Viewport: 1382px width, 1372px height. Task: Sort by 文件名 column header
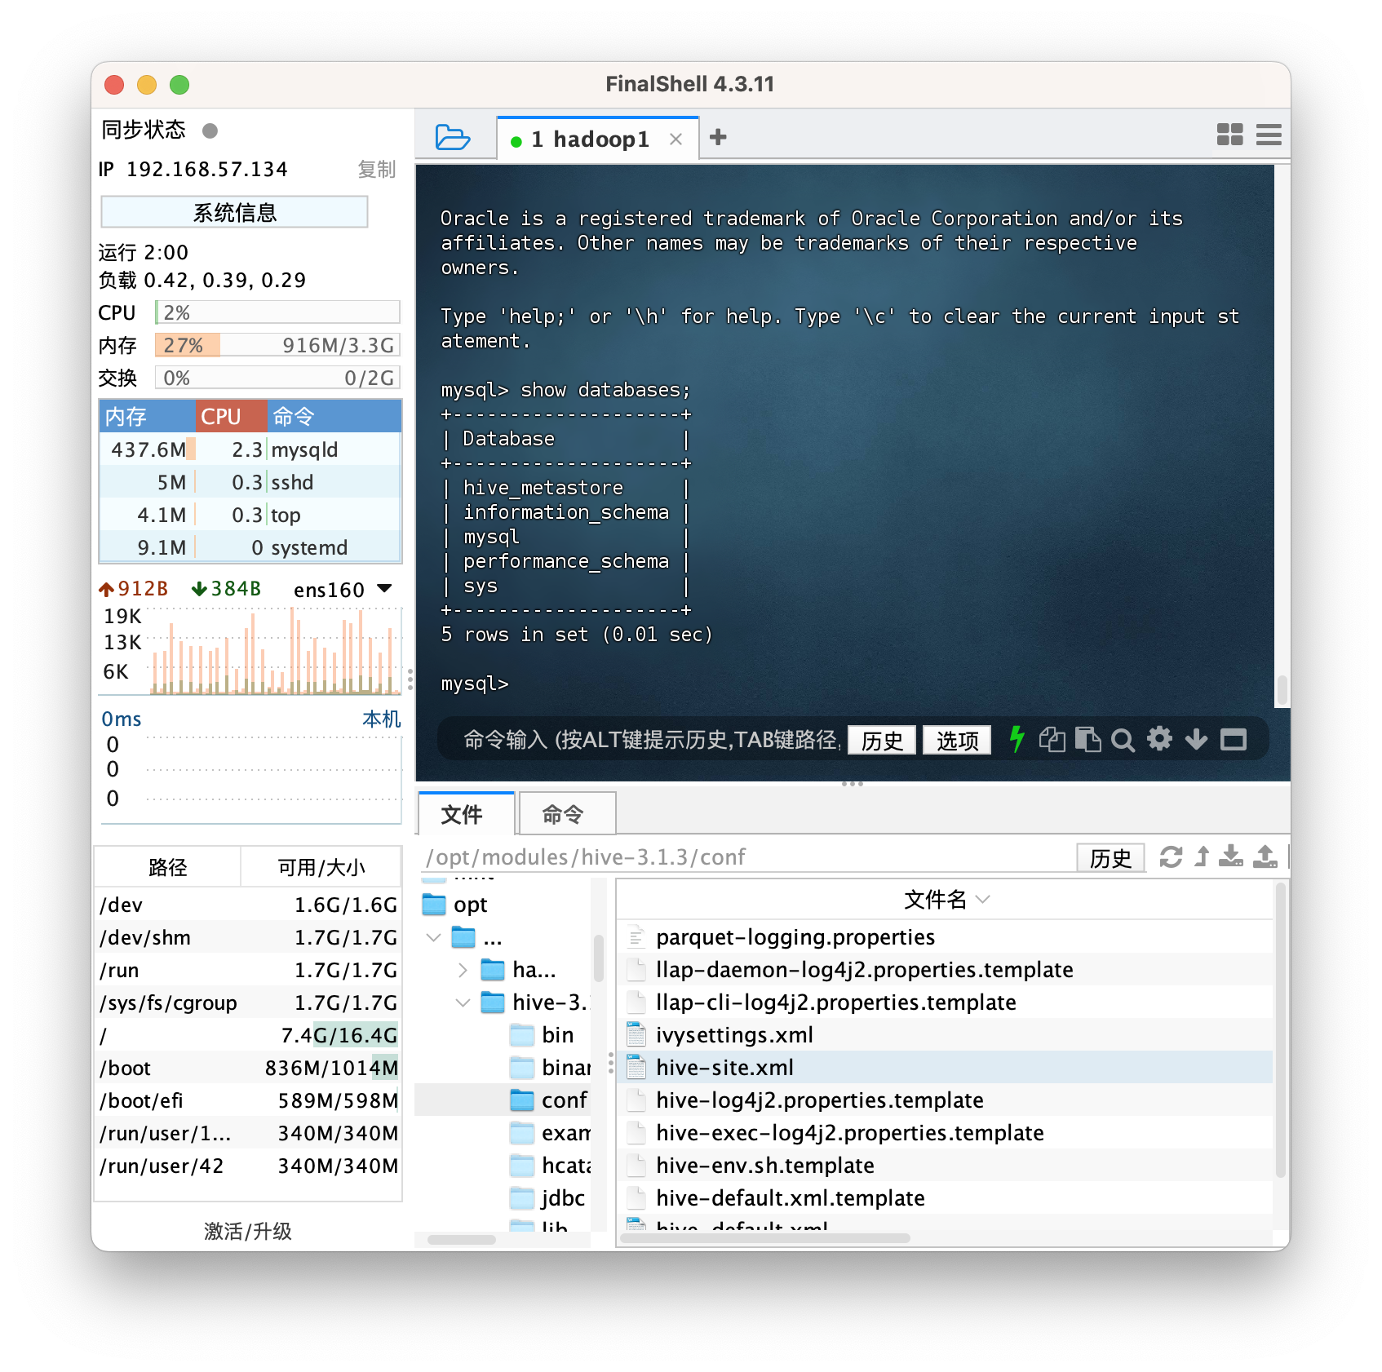945,900
